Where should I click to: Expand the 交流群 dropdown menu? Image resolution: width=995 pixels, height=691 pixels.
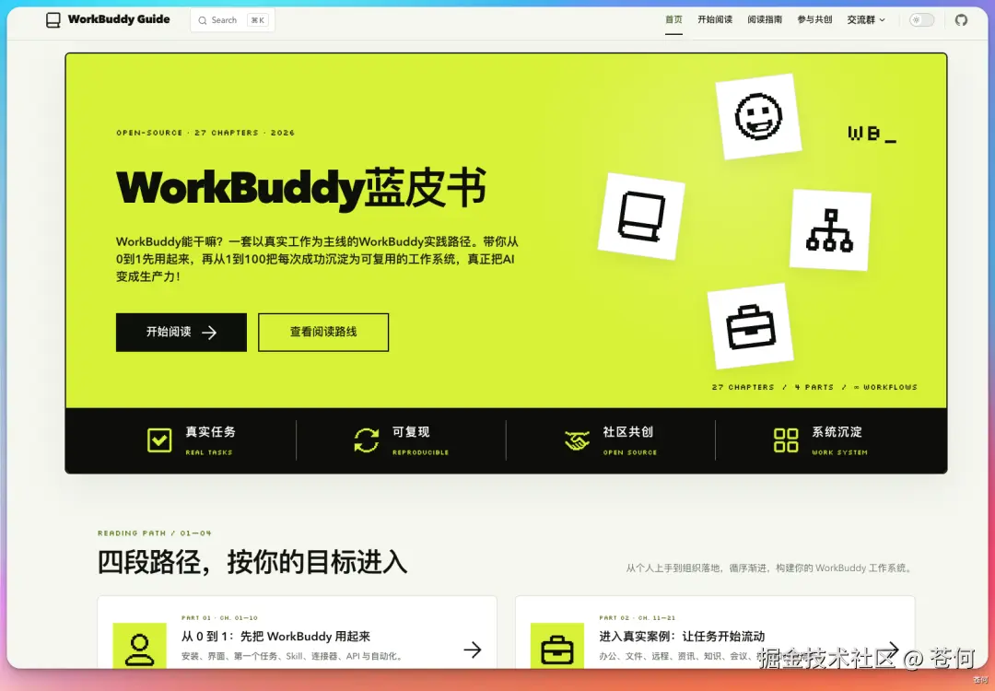865,20
